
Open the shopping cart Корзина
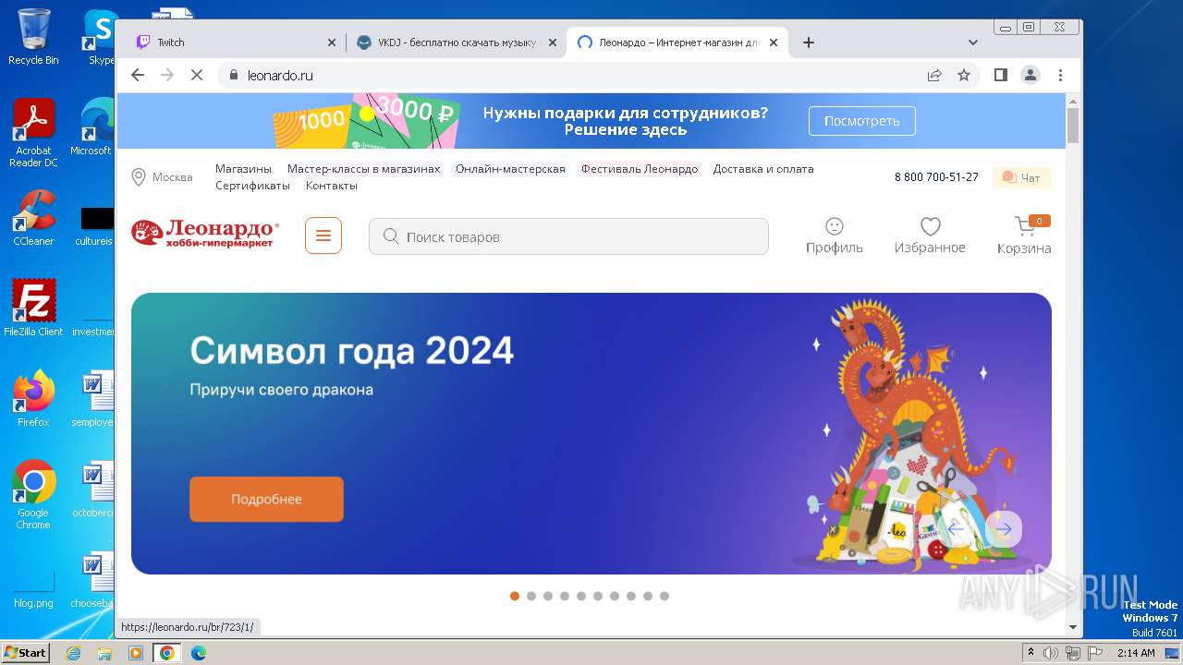[1024, 236]
